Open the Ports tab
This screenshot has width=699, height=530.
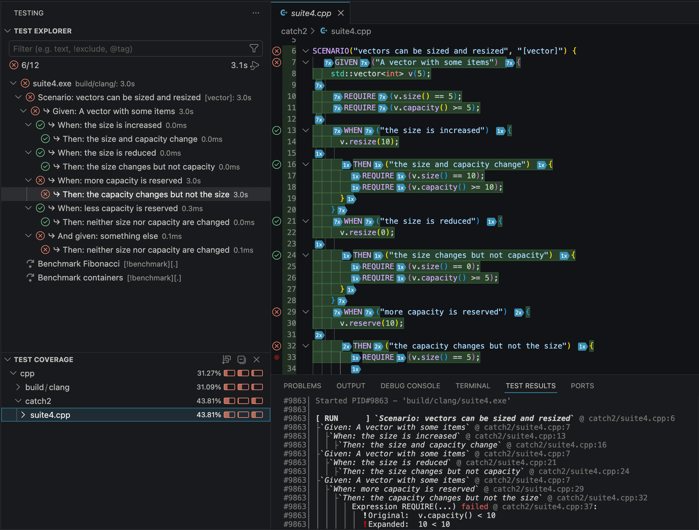[x=582, y=386]
